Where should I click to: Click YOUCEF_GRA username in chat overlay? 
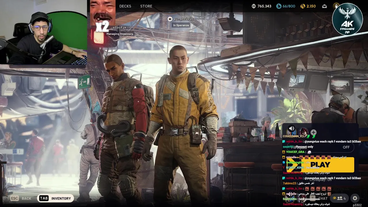[295, 152]
